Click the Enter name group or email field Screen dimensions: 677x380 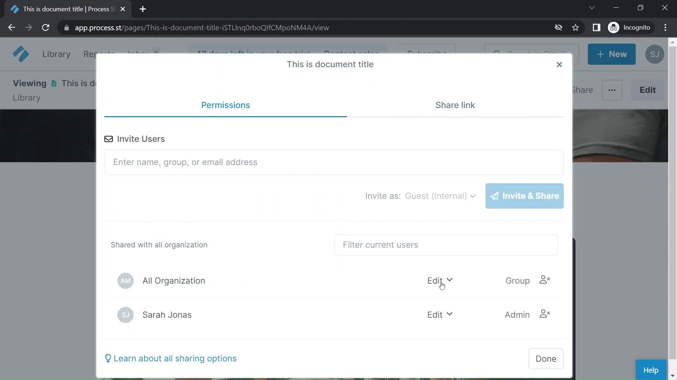point(334,162)
